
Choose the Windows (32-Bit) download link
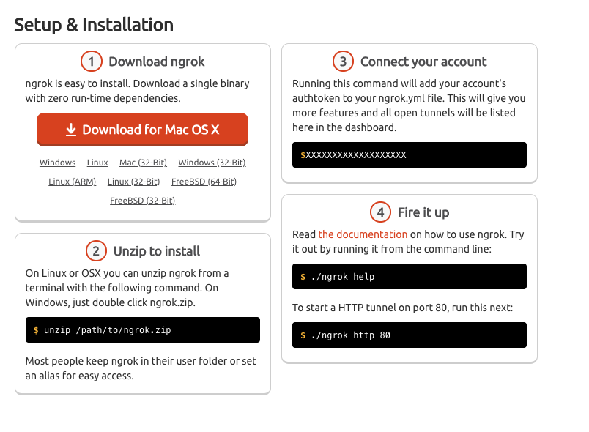tap(212, 163)
